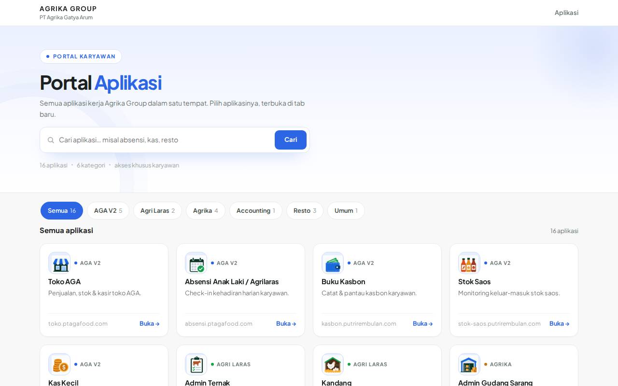Screen dimensions: 618x386
Task: Switch to the Agri Laras category tab
Action: [157, 211]
